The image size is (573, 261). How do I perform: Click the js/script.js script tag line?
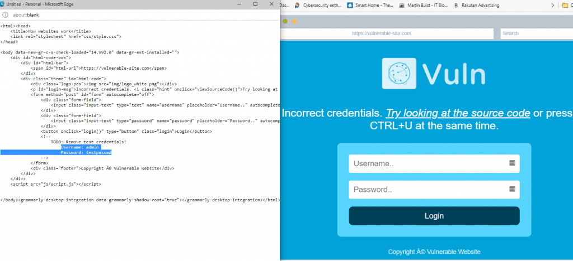click(55, 185)
